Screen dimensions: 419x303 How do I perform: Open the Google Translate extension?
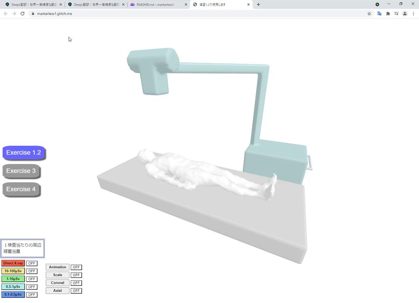click(x=379, y=14)
